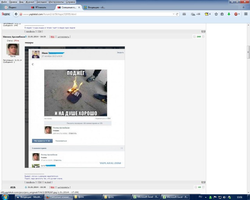Click the volume speaker tray icon

pyautogui.click(x=225, y=197)
